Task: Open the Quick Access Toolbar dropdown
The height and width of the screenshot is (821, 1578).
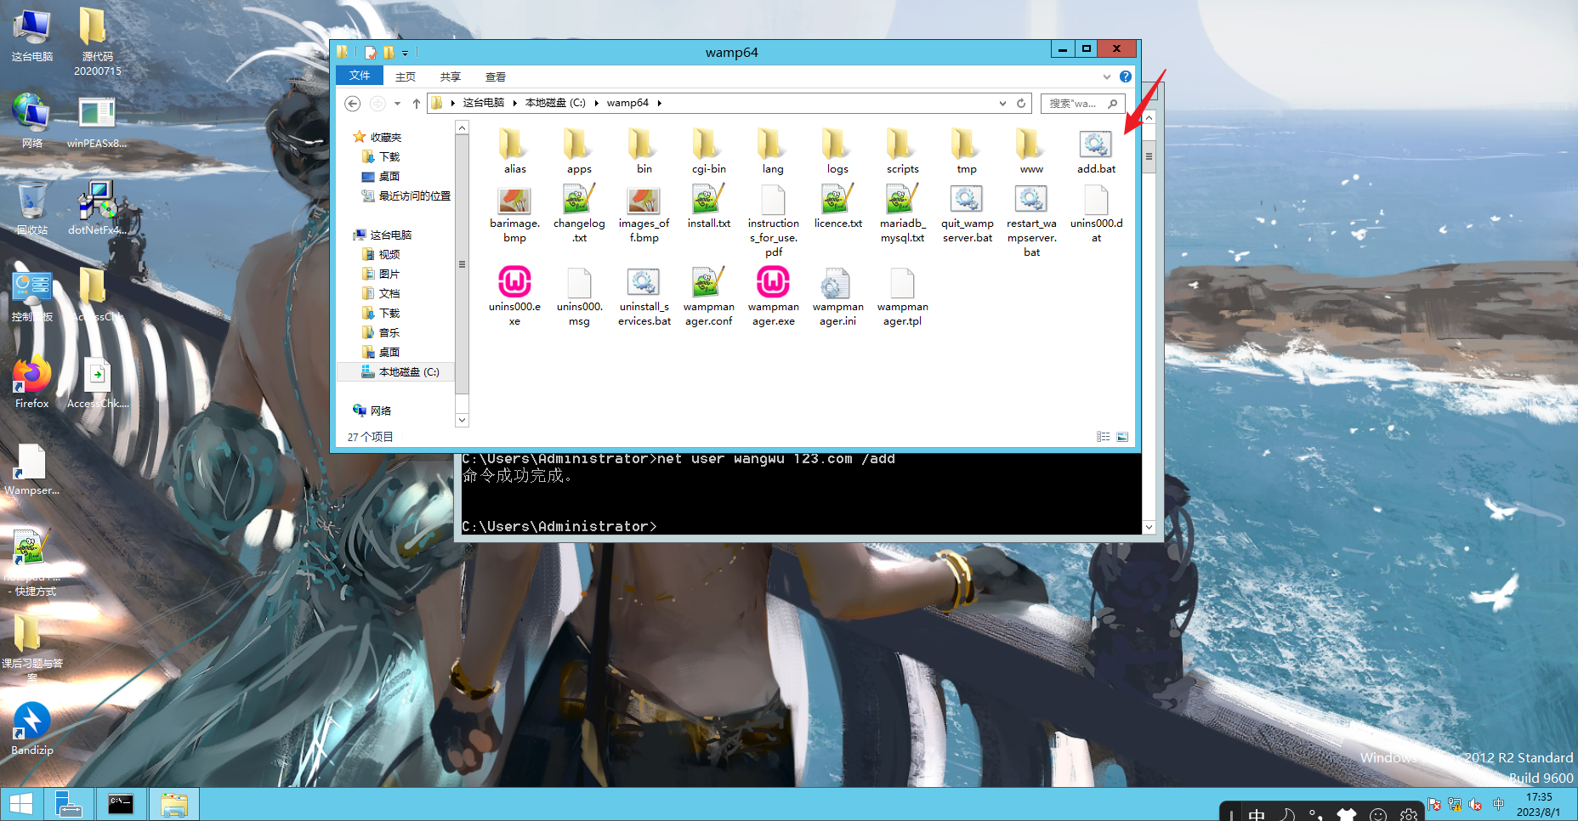Action: tap(406, 52)
